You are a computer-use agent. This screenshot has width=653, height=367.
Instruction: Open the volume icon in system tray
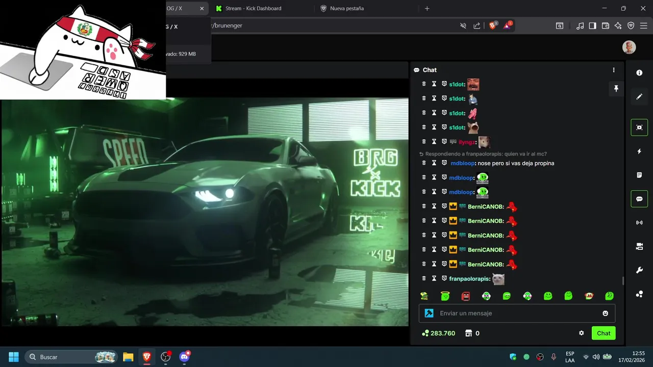click(x=596, y=357)
